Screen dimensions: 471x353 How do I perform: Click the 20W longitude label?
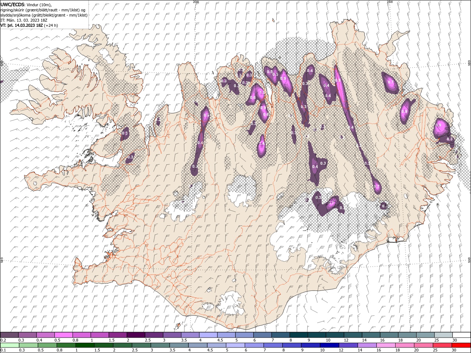[196, 2]
